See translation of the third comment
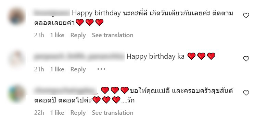This screenshot has height=125, width=254. (x=113, y=113)
